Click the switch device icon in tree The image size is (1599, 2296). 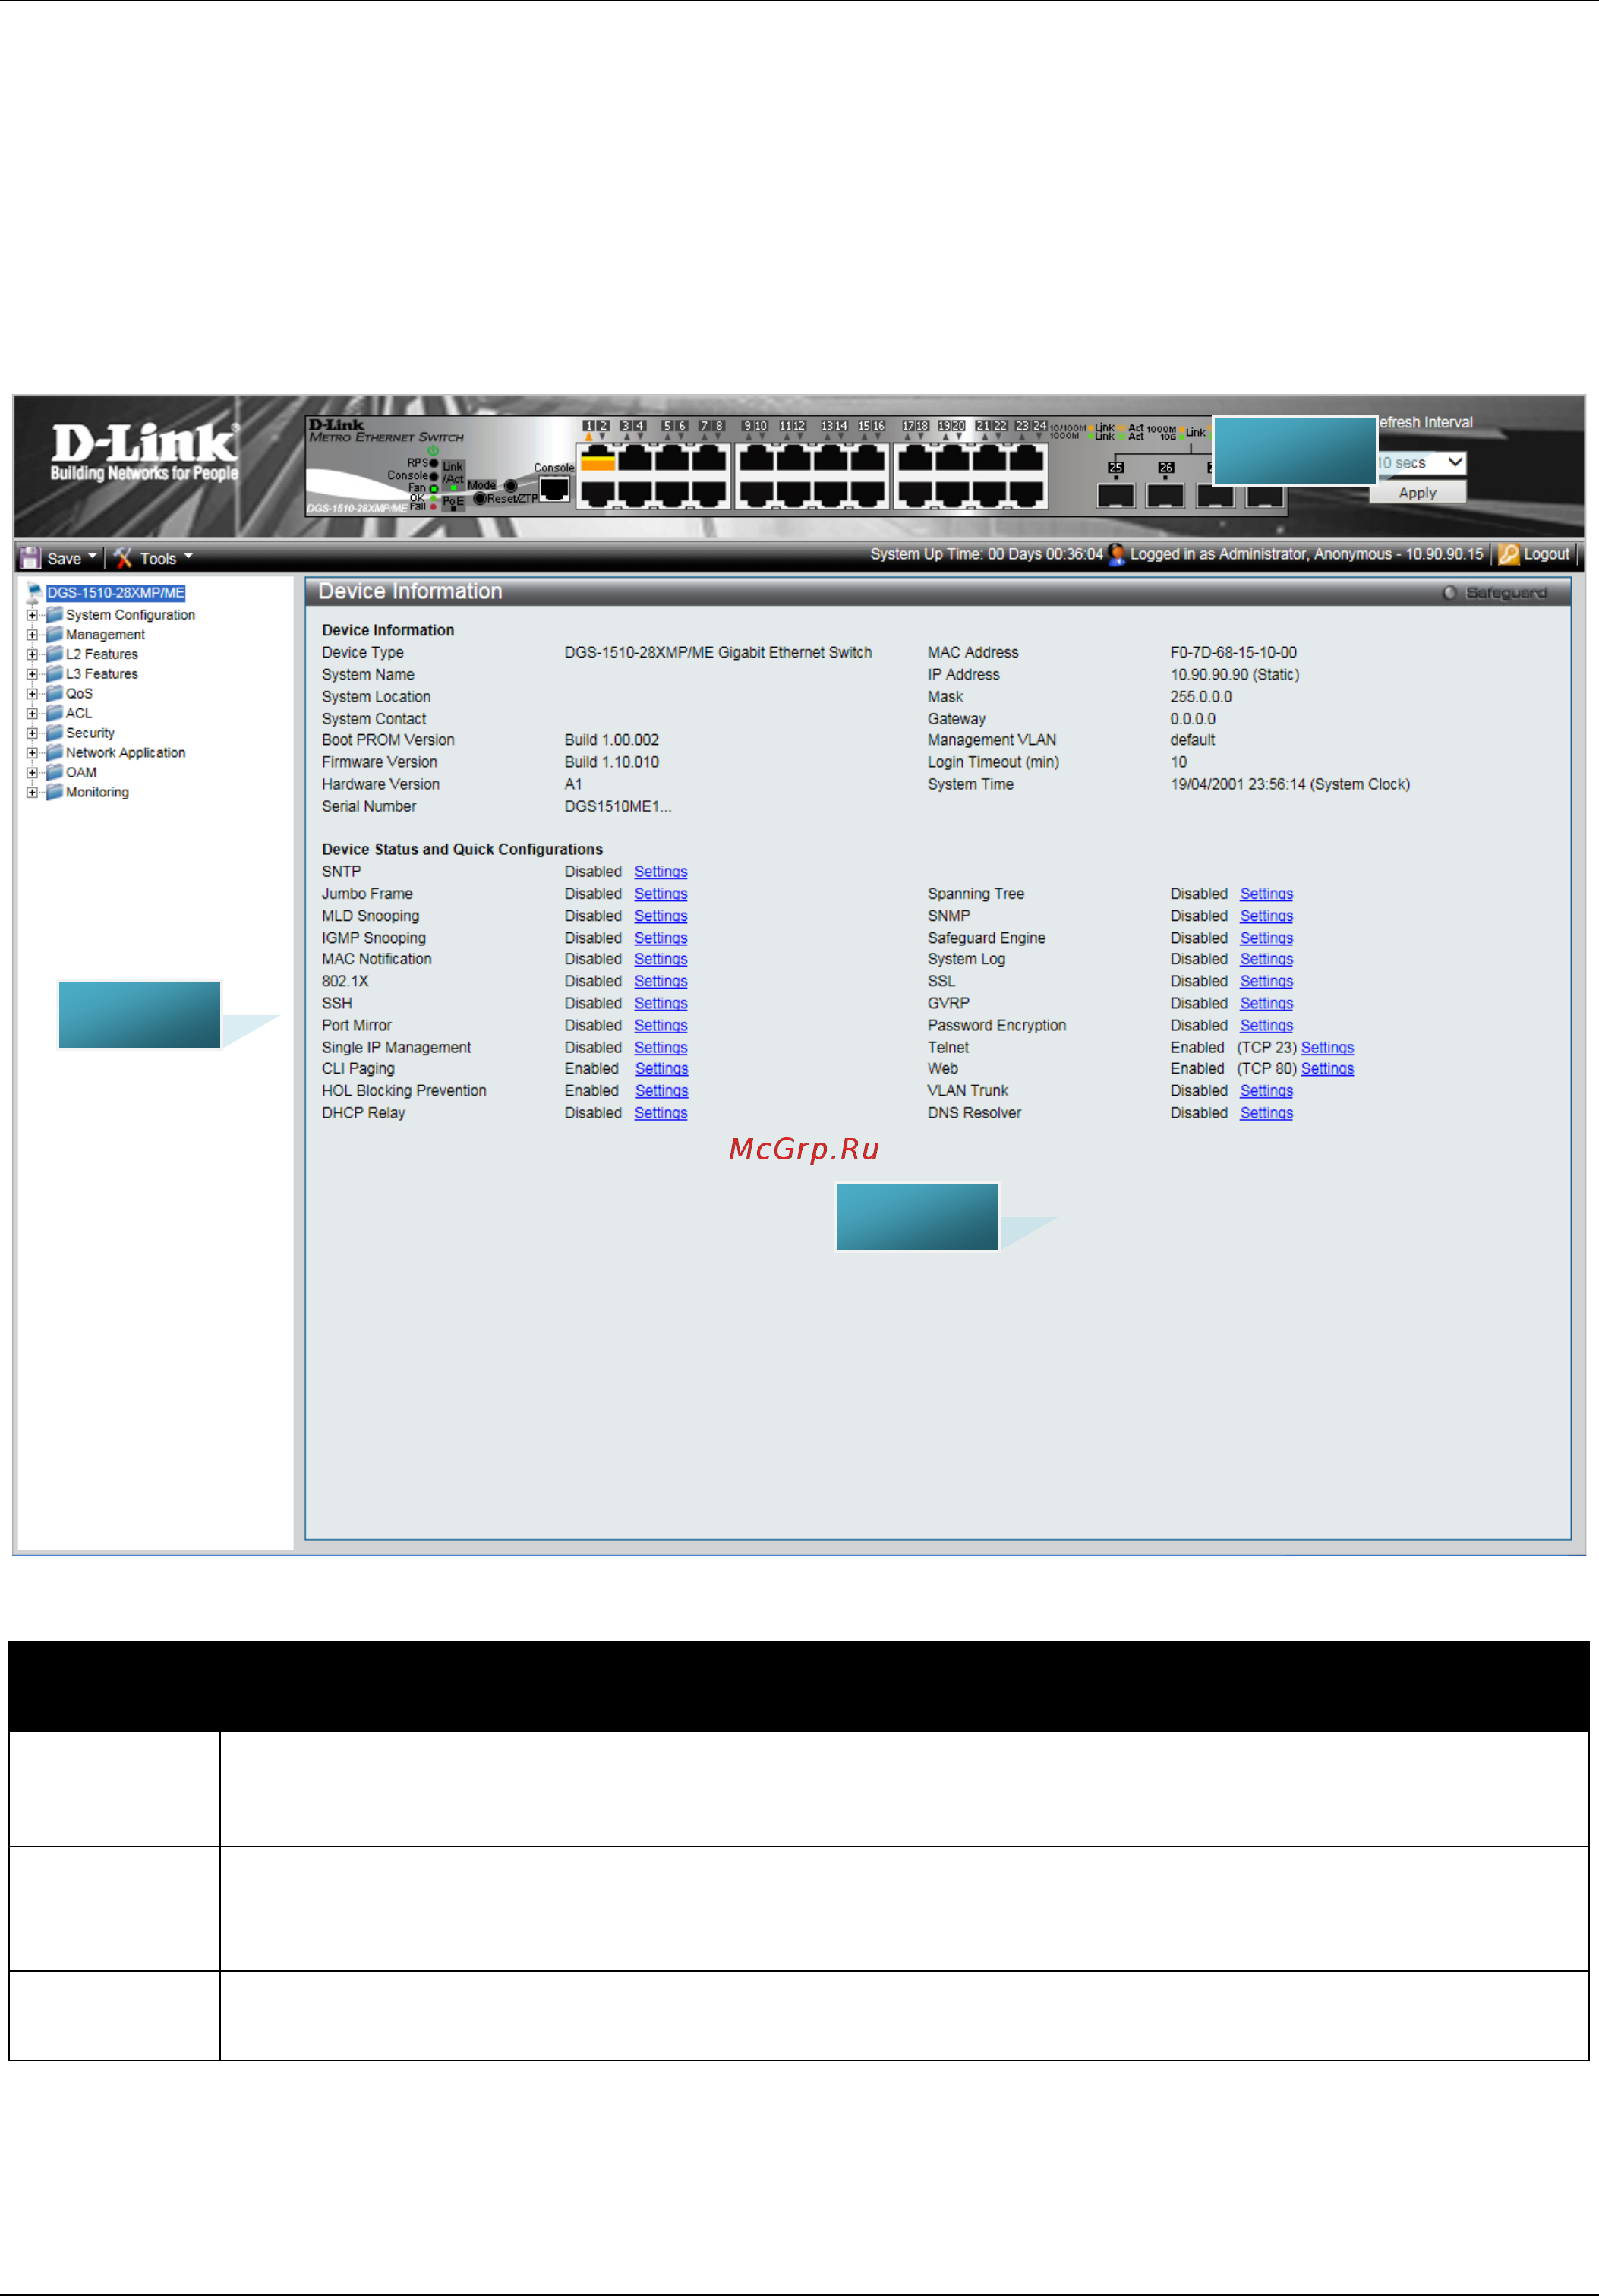(x=34, y=593)
